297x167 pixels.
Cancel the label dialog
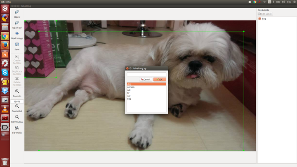[x=145, y=79]
